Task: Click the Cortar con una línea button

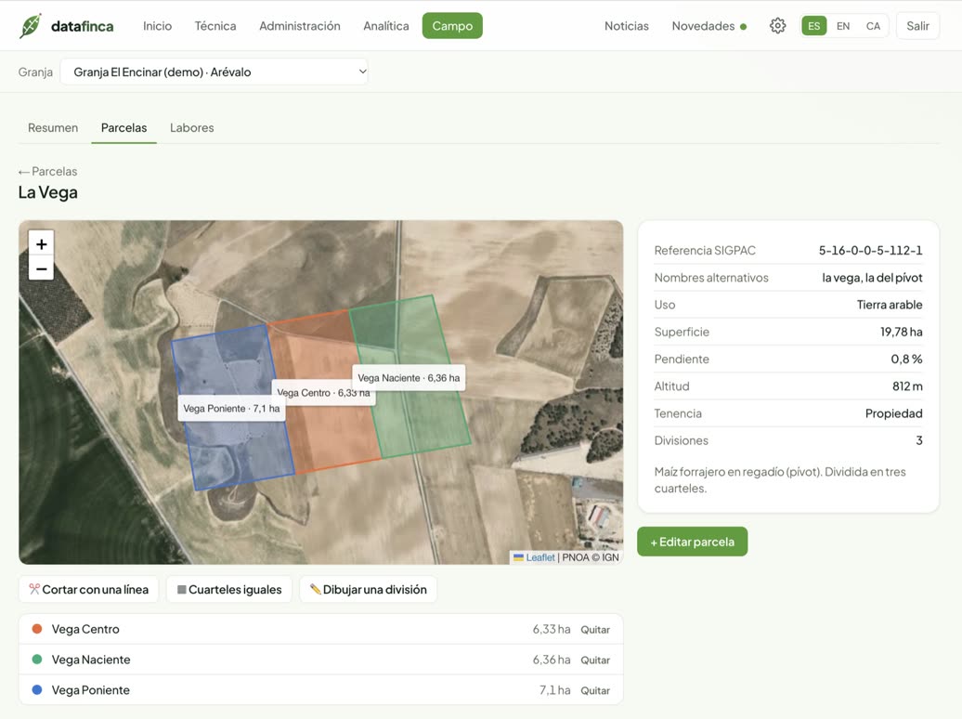Action: click(89, 590)
